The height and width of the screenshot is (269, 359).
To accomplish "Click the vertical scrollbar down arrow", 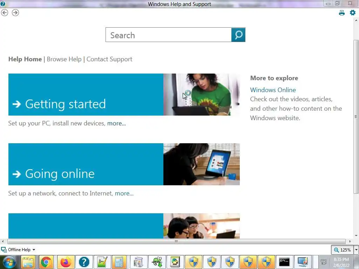I will tap(356, 236).
